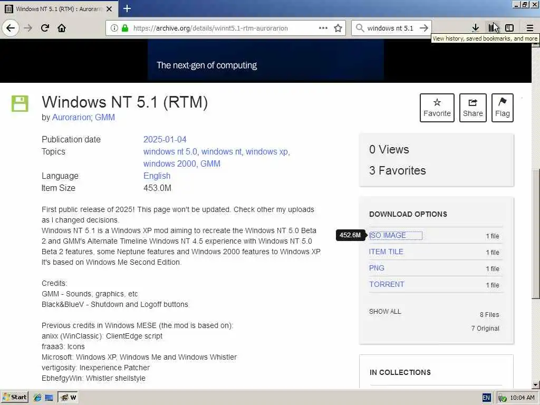Download the TORRENT file
The width and height of the screenshot is (540, 405).
[387, 284]
